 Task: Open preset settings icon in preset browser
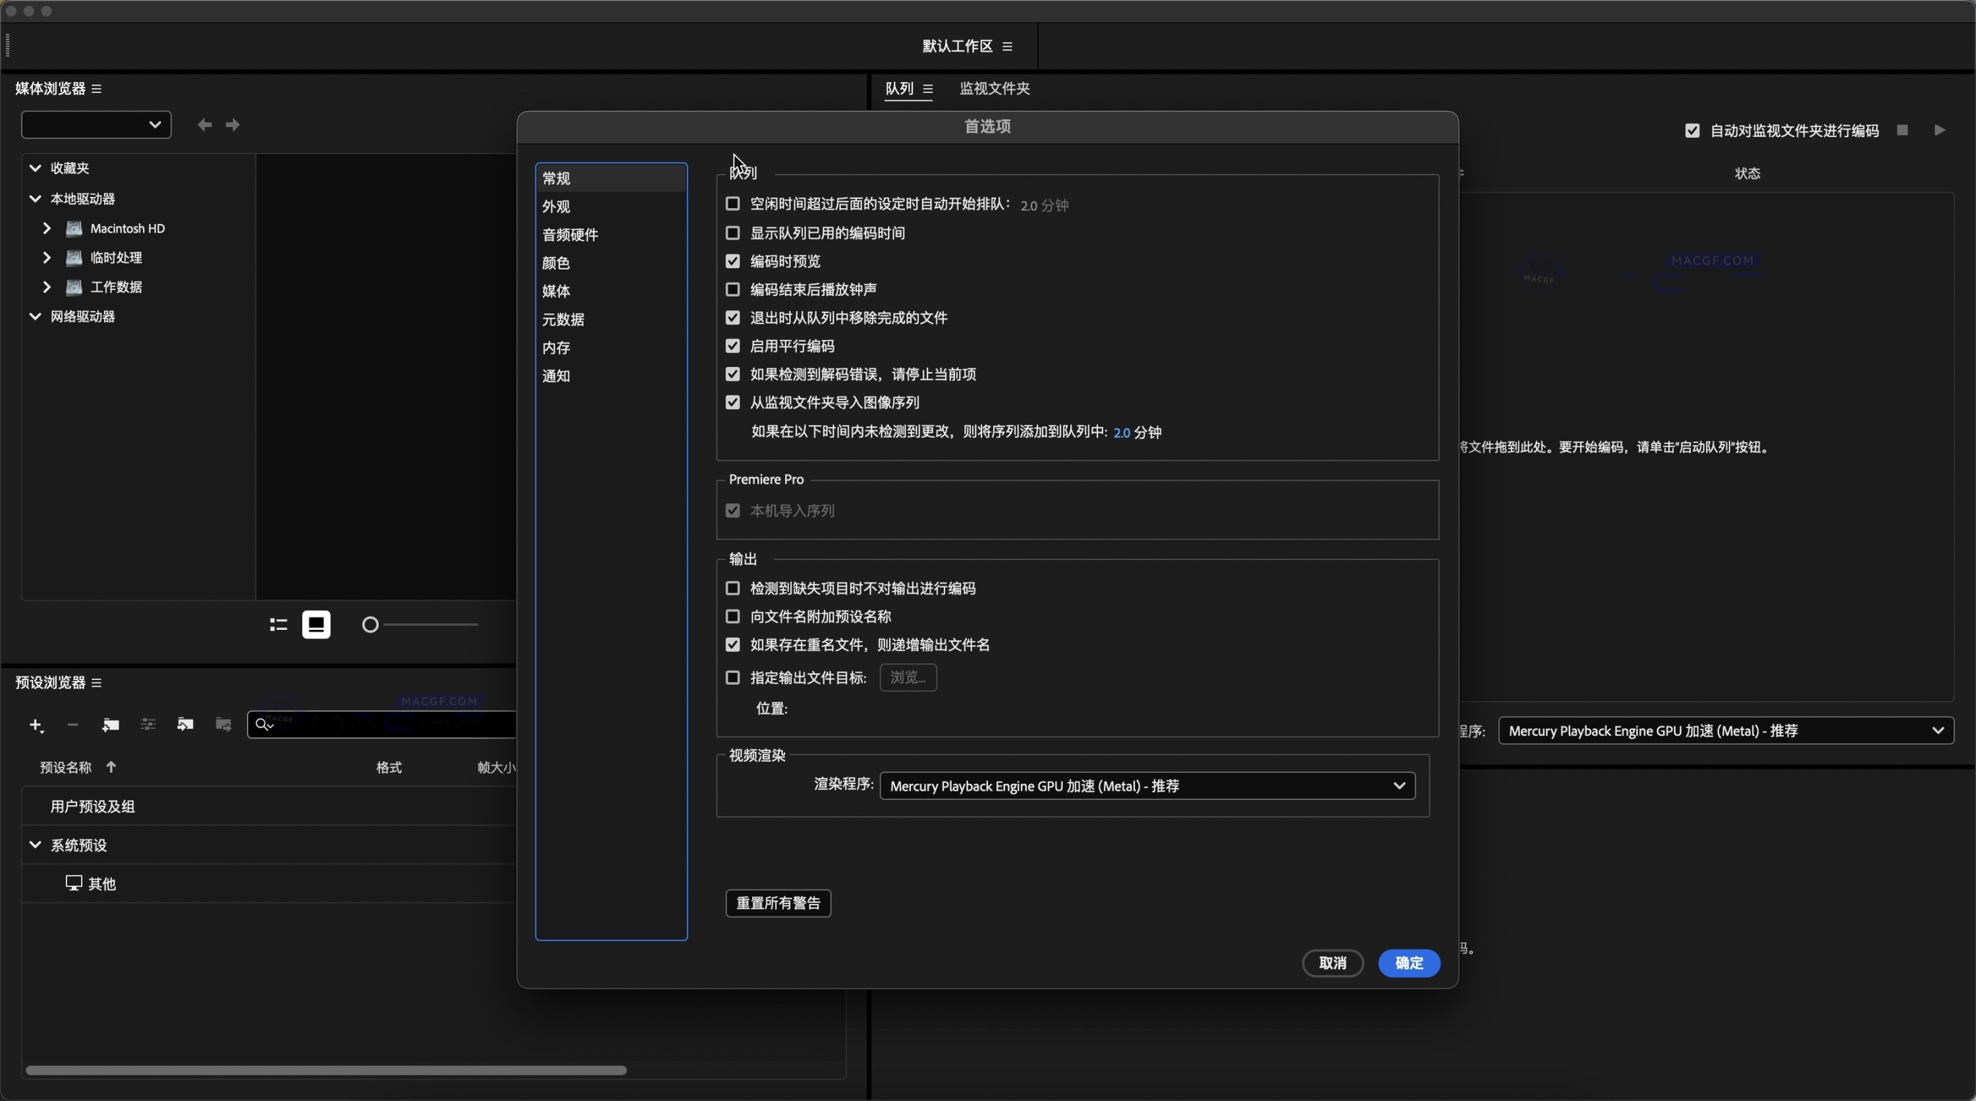pyautogui.click(x=148, y=725)
